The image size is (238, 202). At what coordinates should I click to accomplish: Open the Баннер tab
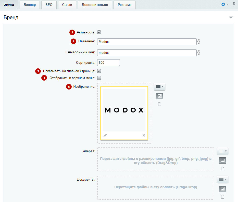tap(30, 5)
